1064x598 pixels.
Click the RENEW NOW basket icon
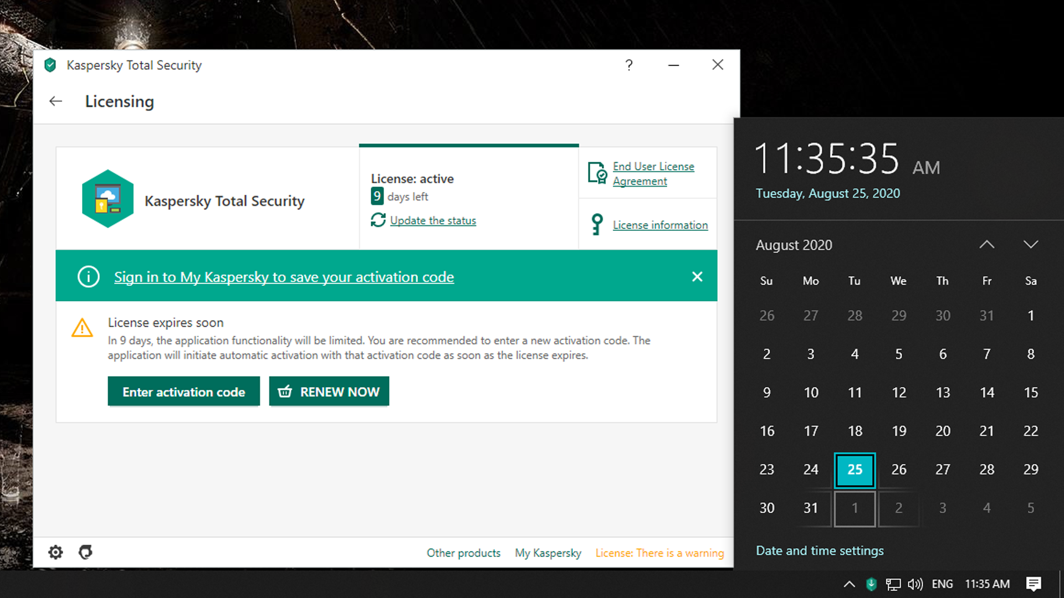click(x=285, y=391)
